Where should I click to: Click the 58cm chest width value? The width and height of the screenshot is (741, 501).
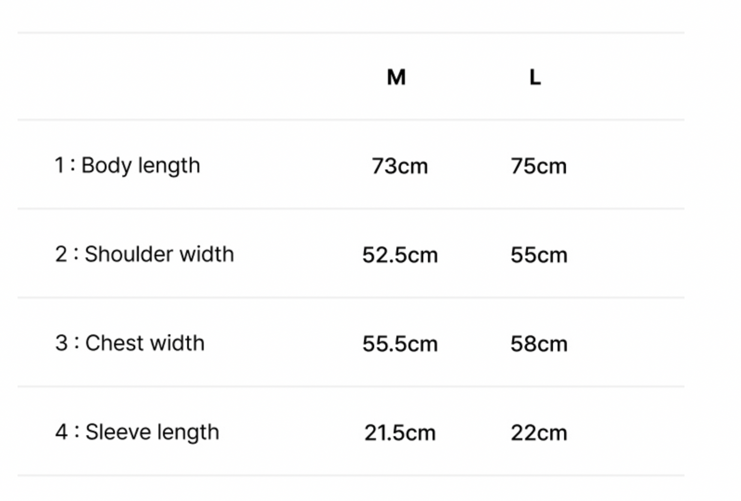click(538, 344)
